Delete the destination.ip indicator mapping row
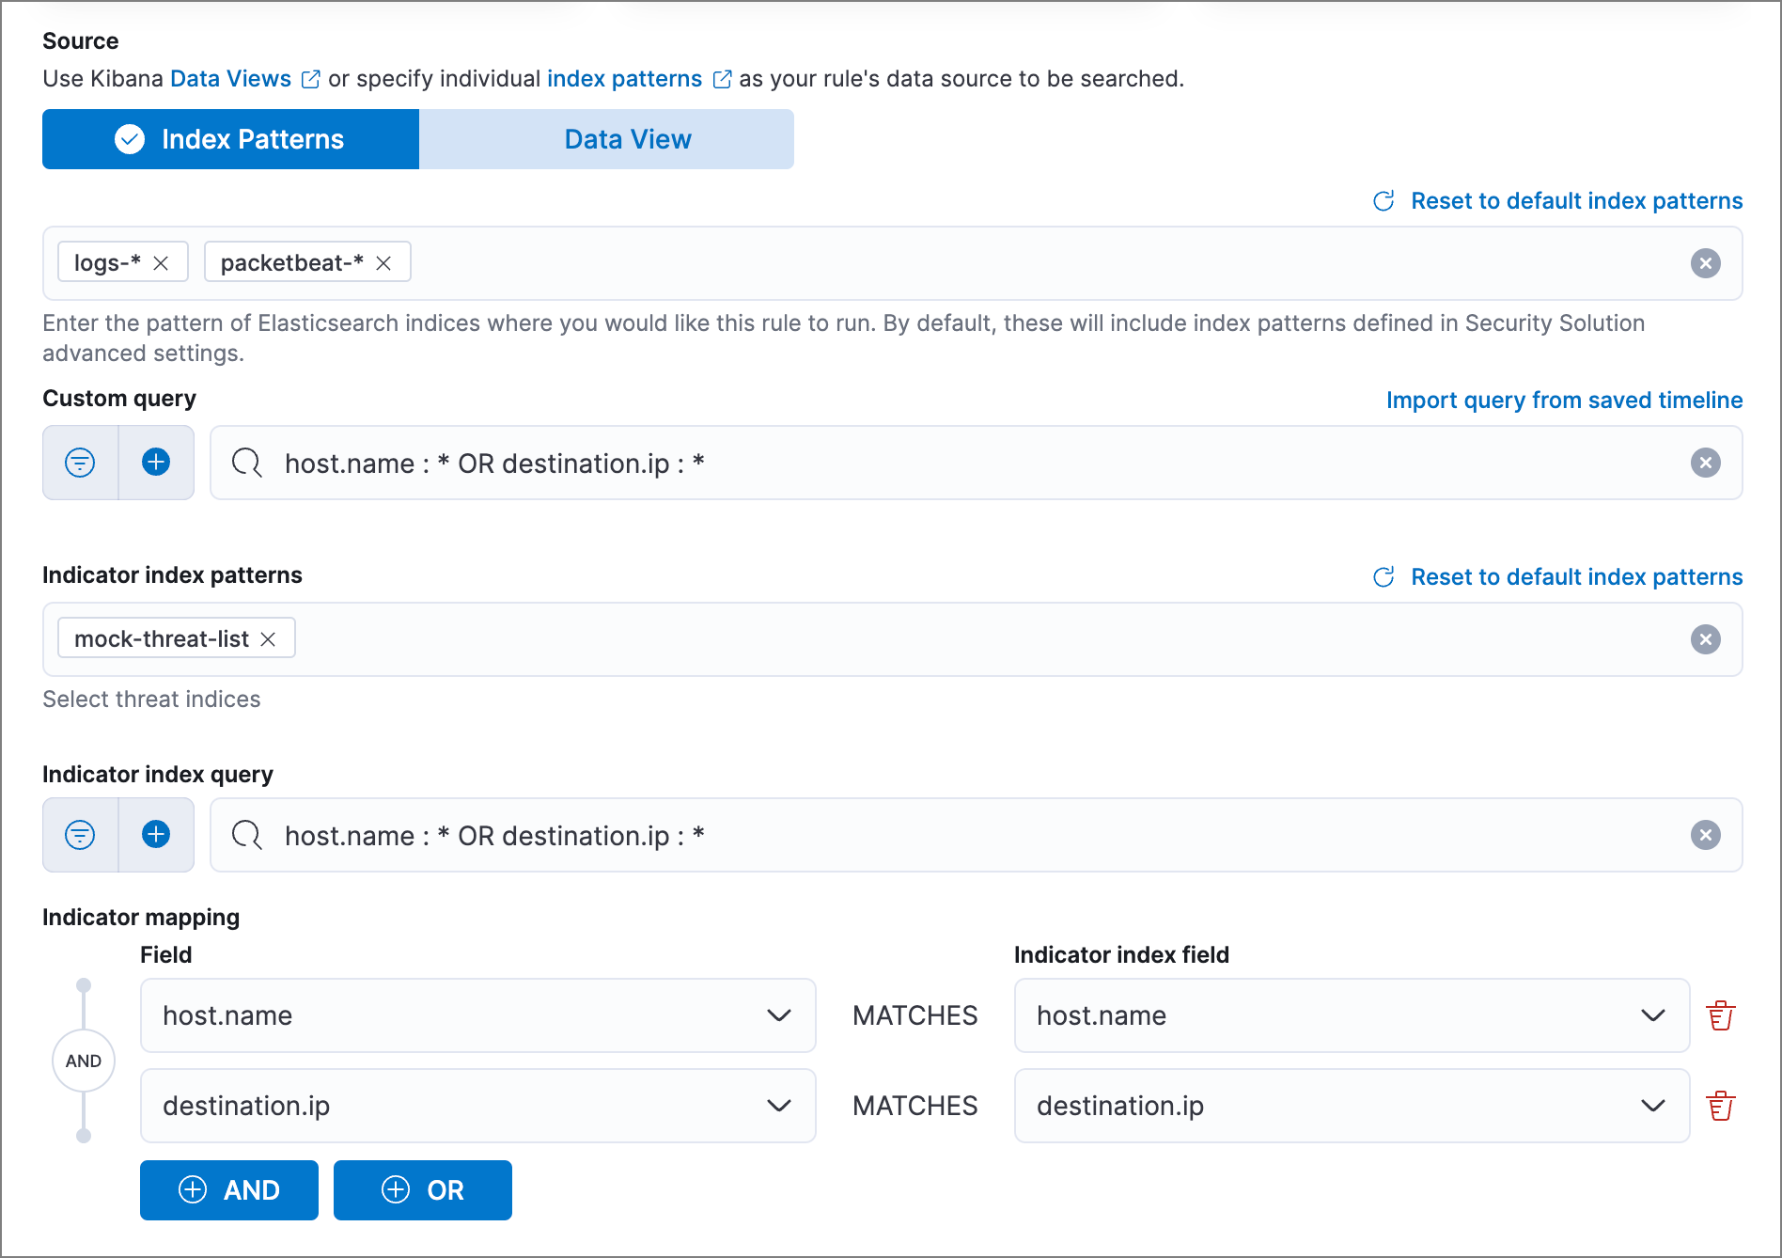 tap(1720, 1106)
